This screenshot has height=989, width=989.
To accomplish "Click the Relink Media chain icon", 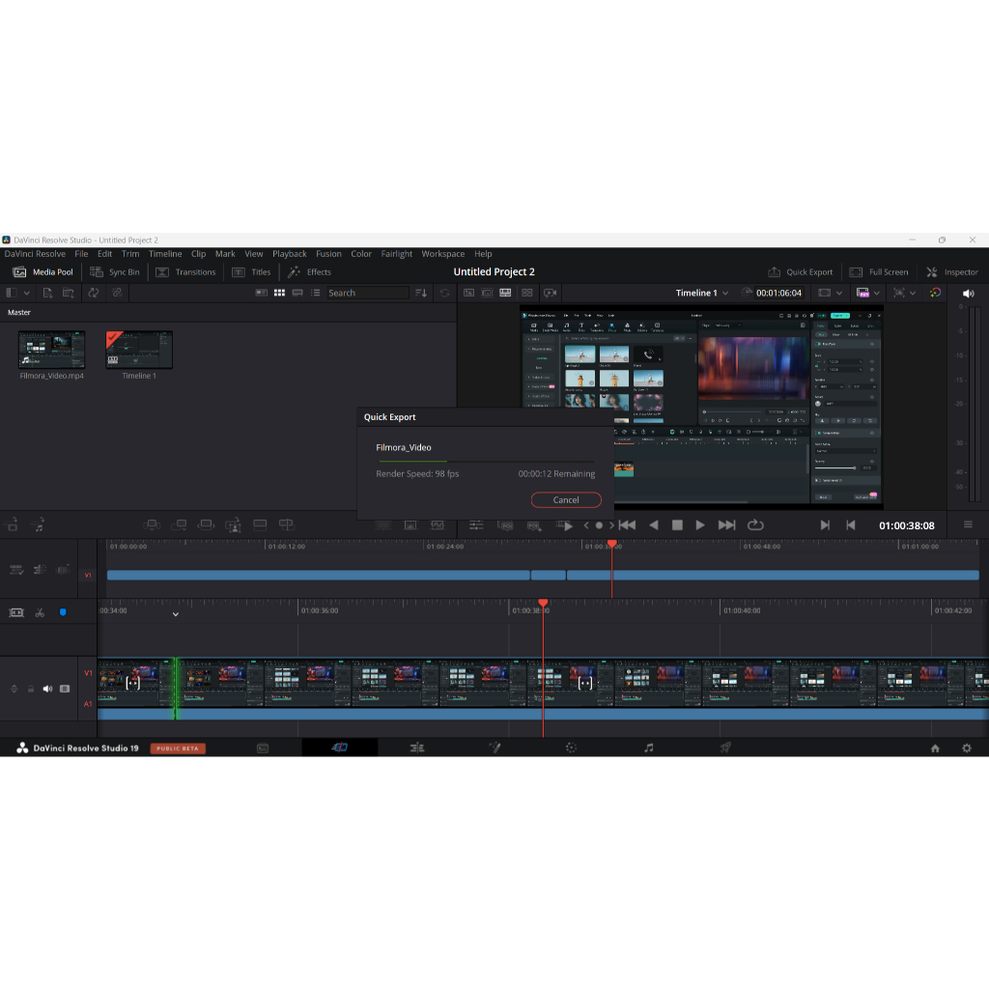I will (117, 293).
